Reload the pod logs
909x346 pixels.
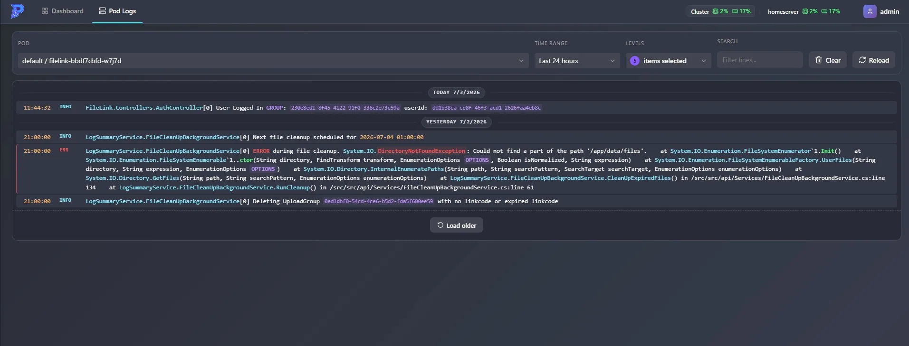pos(873,60)
